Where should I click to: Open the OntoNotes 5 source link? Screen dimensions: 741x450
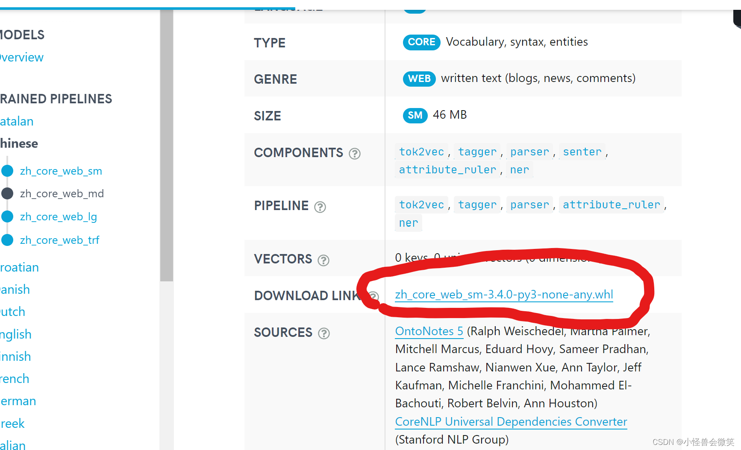click(x=429, y=331)
